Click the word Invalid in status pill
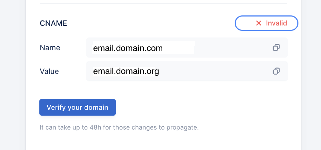 pyautogui.click(x=276, y=23)
